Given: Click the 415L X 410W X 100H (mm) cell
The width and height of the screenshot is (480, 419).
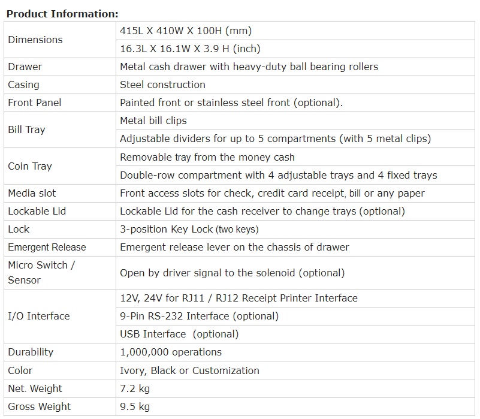Looking at the screenshot, I should [x=186, y=31].
